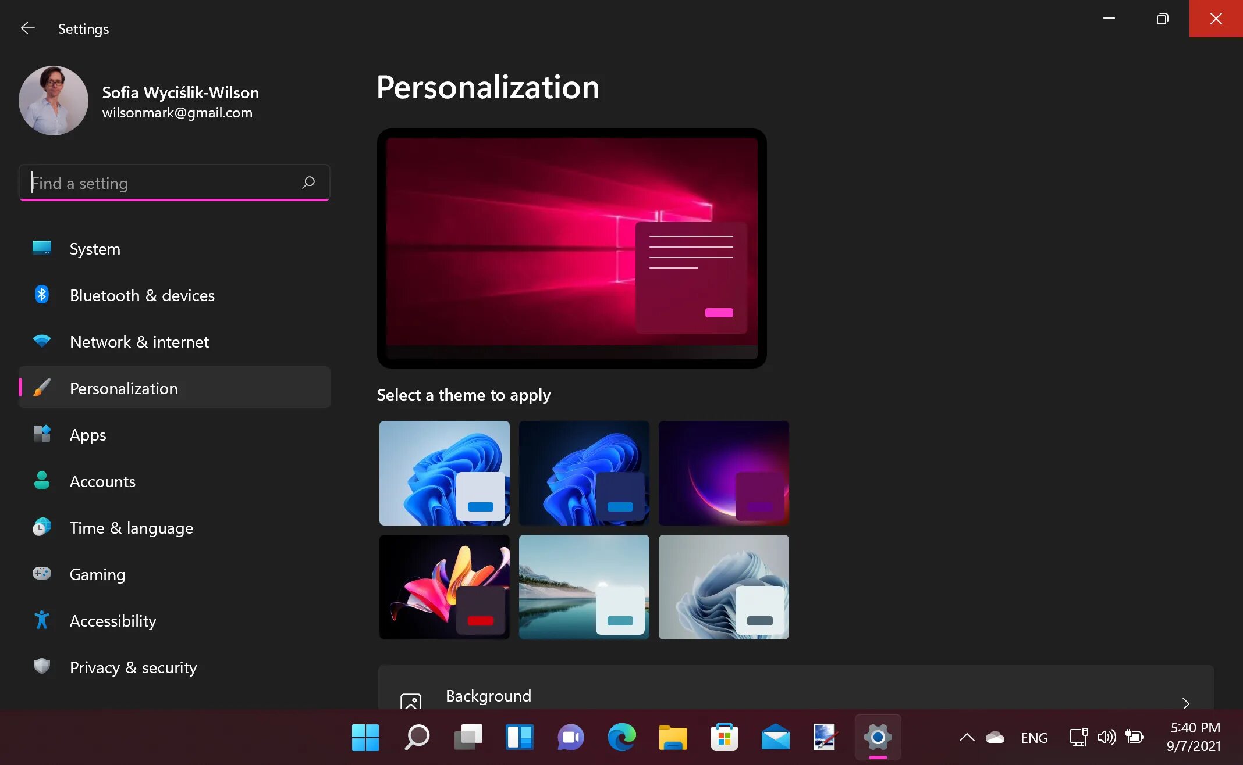
Task: Navigate to Network & internet settings
Action: click(x=140, y=341)
